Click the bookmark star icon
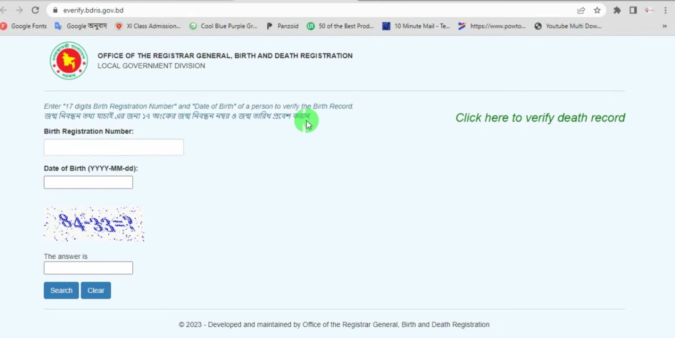 [597, 10]
